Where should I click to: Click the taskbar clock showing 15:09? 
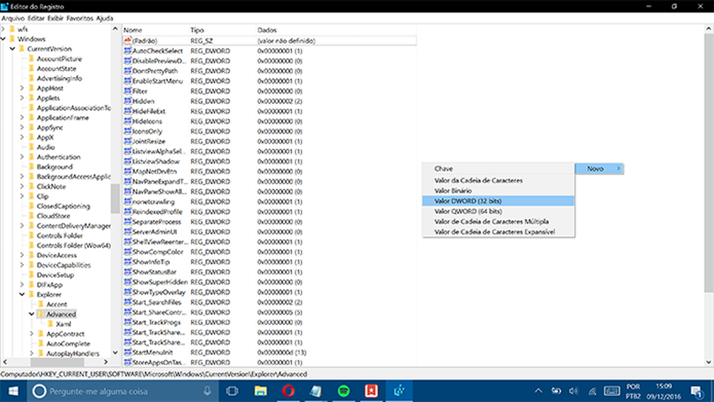[663, 391]
